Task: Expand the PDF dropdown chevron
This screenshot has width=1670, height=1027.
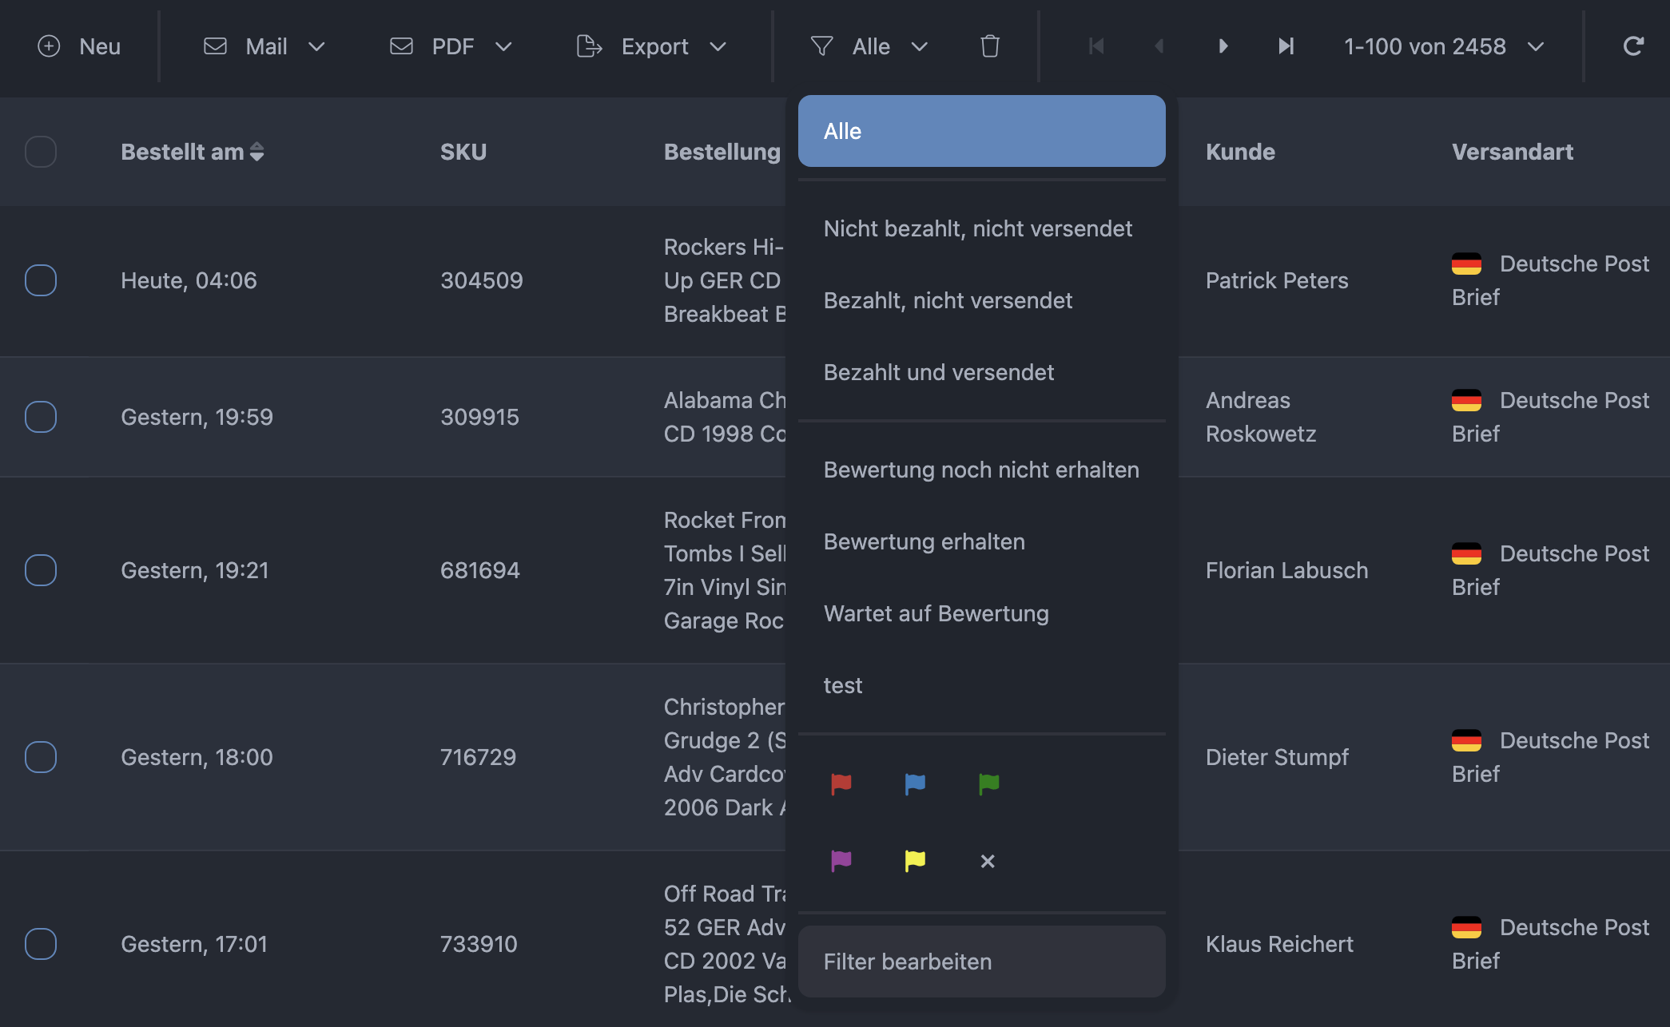Action: (x=503, y=46)
